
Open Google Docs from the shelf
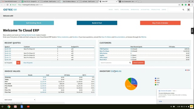click(x=22, y=107)
